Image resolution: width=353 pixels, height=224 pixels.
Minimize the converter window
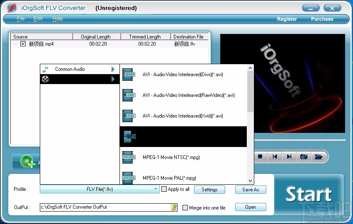coord(311,8)
